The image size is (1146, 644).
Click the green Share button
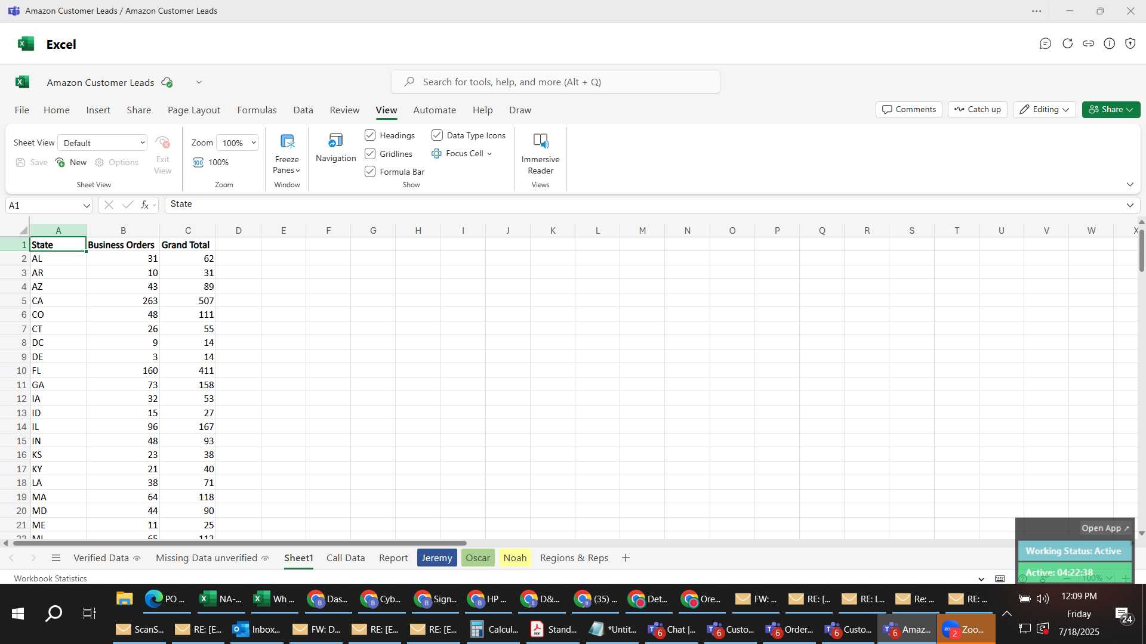pos(1111,110)
